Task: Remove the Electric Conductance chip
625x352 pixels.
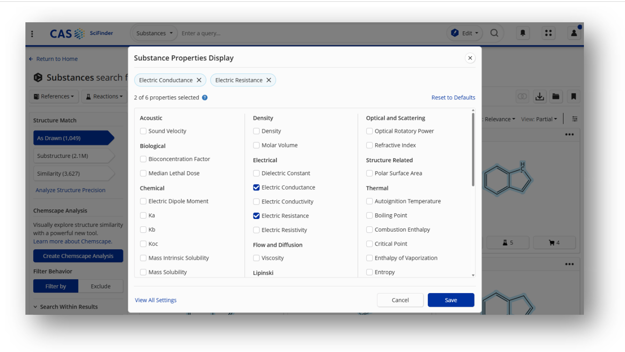Action: [199, 80]
